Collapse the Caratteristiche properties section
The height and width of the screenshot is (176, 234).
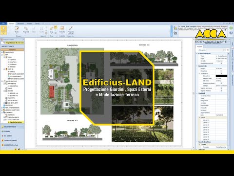(197, 53)
